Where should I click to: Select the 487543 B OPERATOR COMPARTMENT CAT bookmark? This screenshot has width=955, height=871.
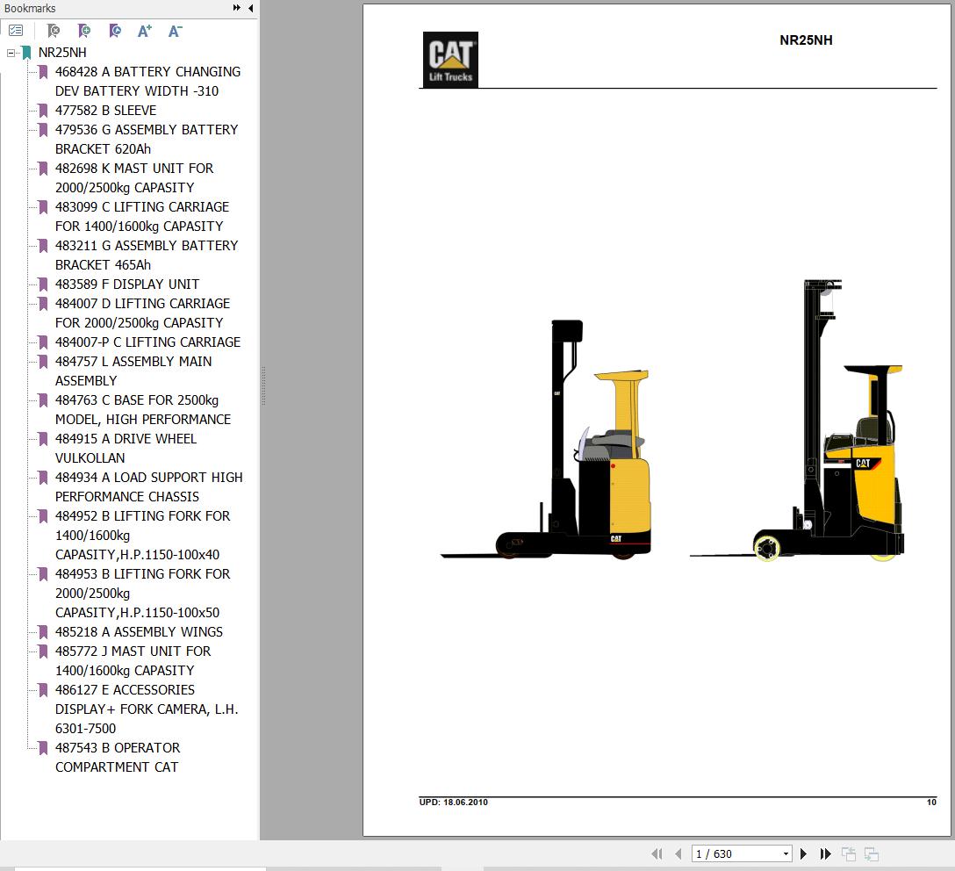[118, 748]
